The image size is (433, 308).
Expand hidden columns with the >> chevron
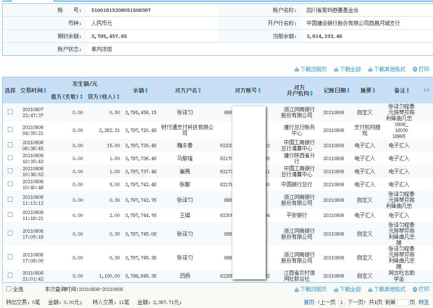[x=426, y=90]
